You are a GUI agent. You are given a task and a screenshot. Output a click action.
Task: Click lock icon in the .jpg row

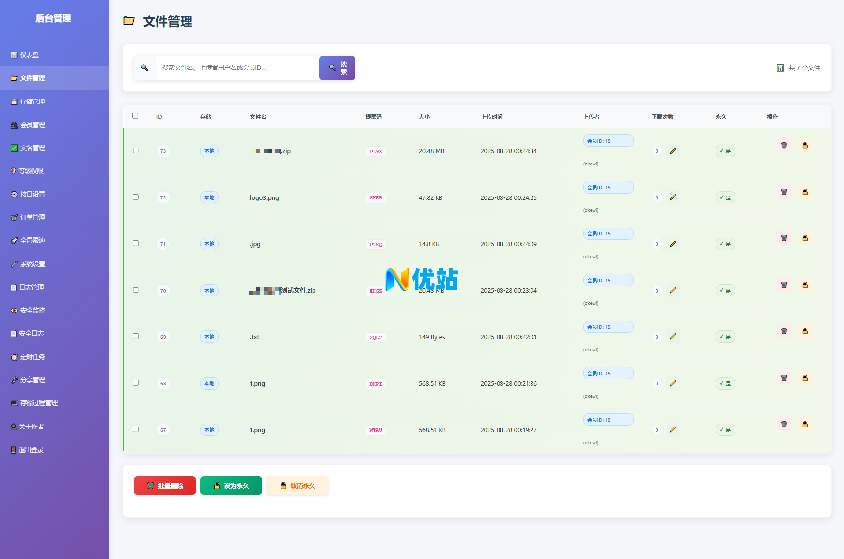point(805,238)
